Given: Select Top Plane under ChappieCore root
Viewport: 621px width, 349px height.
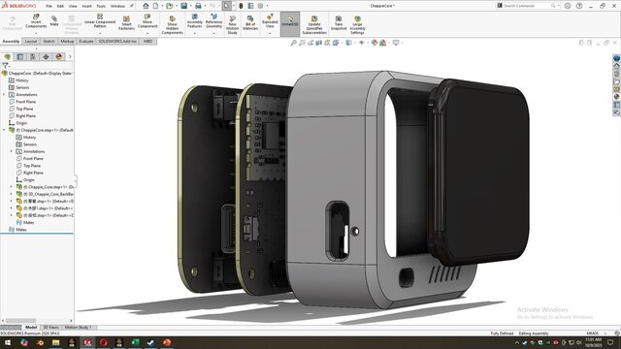Looking at the screenshot, I should [24, 109].
